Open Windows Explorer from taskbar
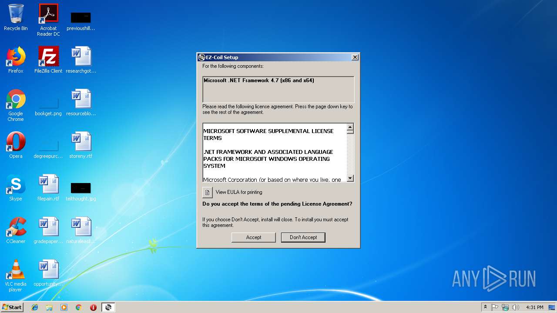 pos(49,307)
